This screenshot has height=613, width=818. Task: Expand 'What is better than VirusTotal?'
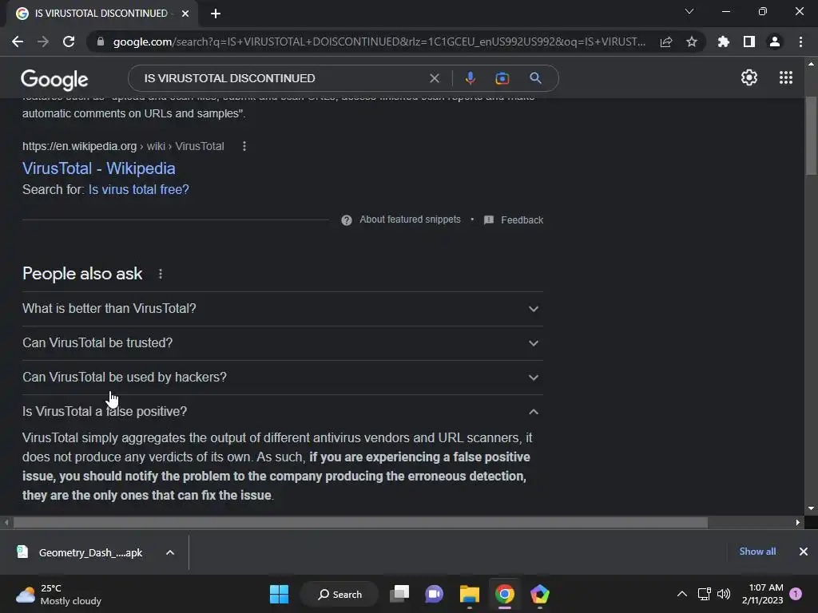coord(283,309)
